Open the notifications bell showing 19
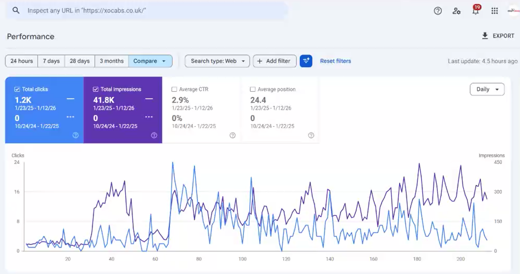Viewport: 520px width, 274px height. pyautogui.click(x=476, y=11)
